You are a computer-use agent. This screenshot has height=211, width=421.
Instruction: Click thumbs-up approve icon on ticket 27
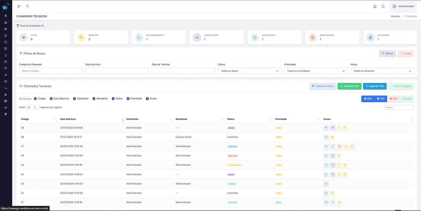333,146
